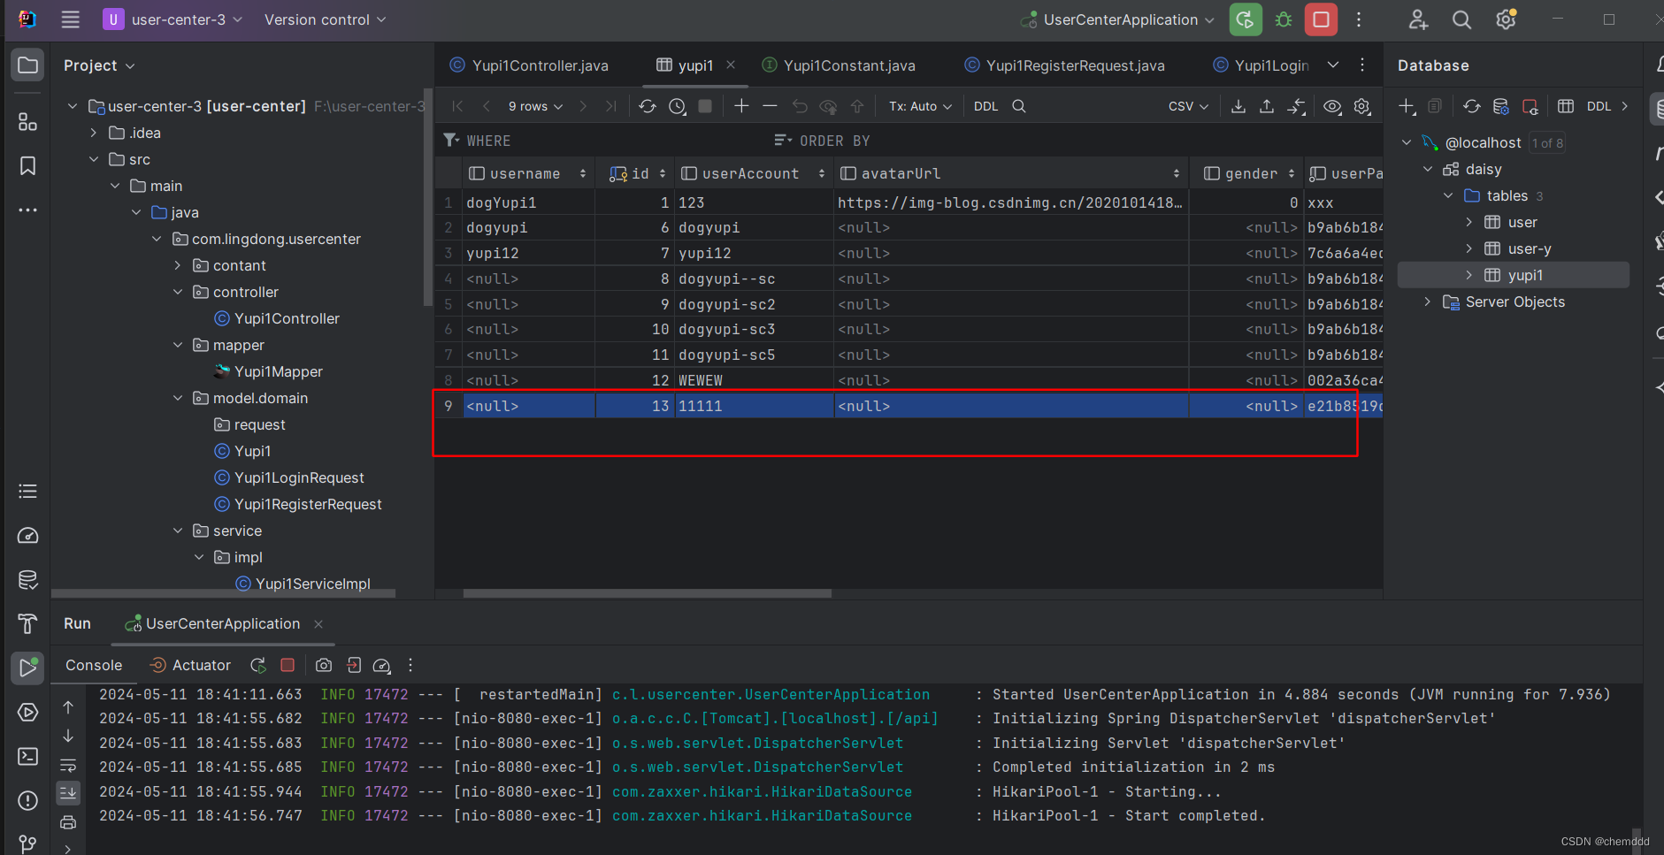Viewport: 1664px width, 855px height.
Task: Print the console output
Action: click(68, 822)
